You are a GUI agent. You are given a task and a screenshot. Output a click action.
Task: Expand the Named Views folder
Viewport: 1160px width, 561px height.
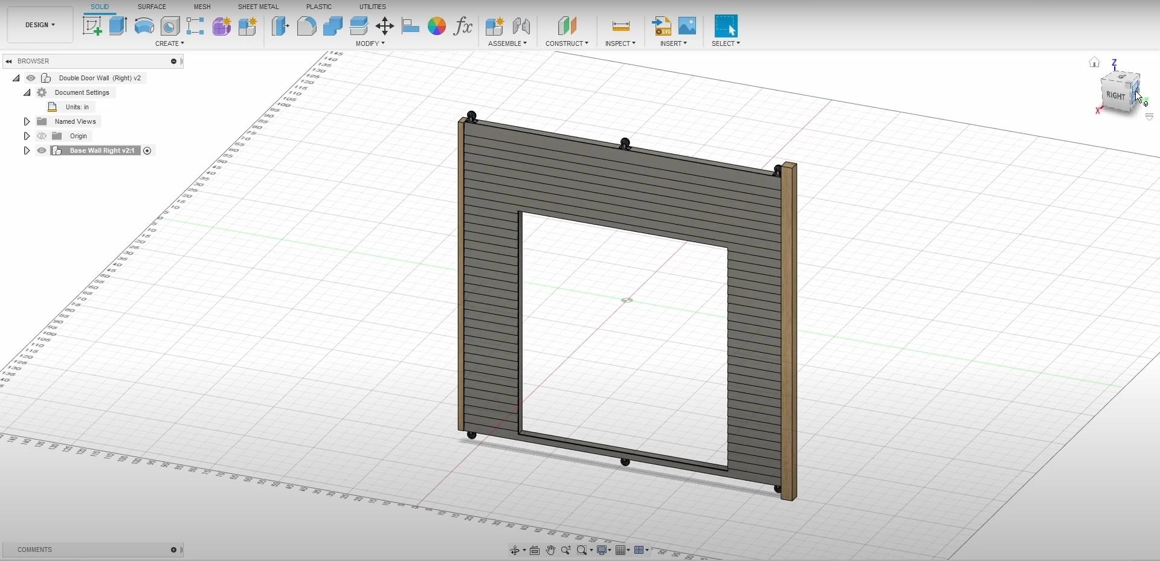(x=27, y=121)
